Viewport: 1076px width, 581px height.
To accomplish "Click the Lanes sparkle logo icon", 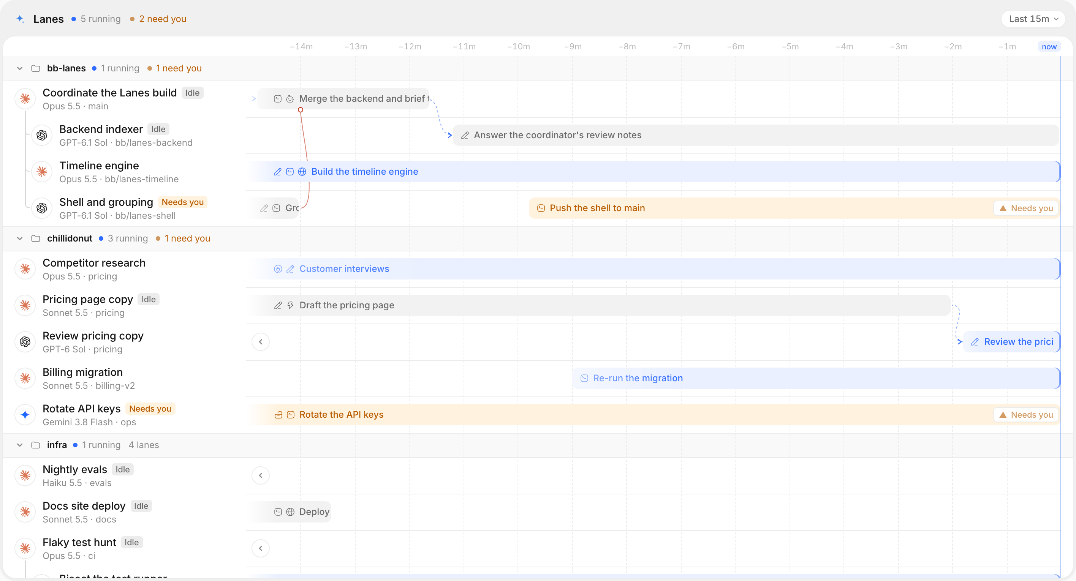I will pos(20,19).
